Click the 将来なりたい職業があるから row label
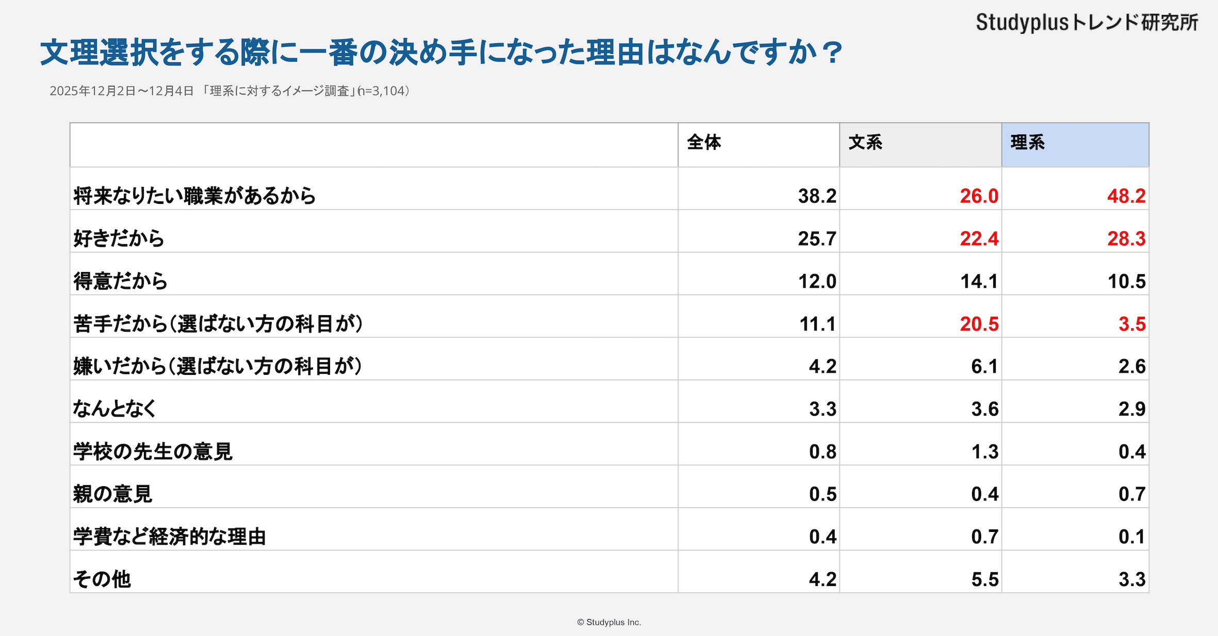This screenshot has width=1218, height=636. click(194, 196)
